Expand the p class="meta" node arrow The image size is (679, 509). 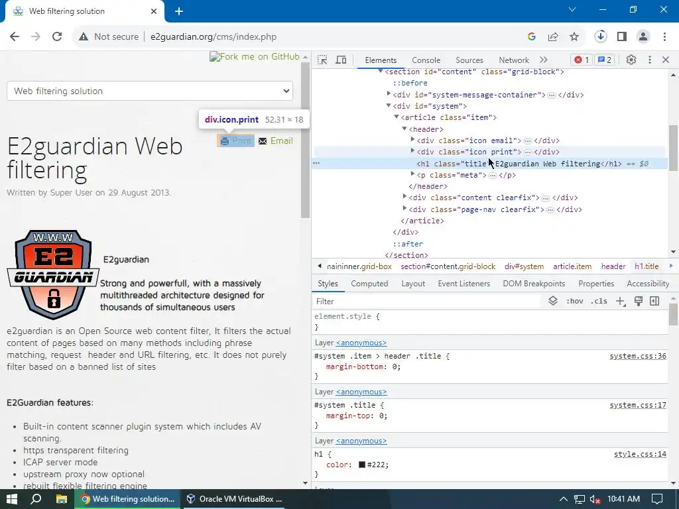pyautogui.click(x=412, y=174)
